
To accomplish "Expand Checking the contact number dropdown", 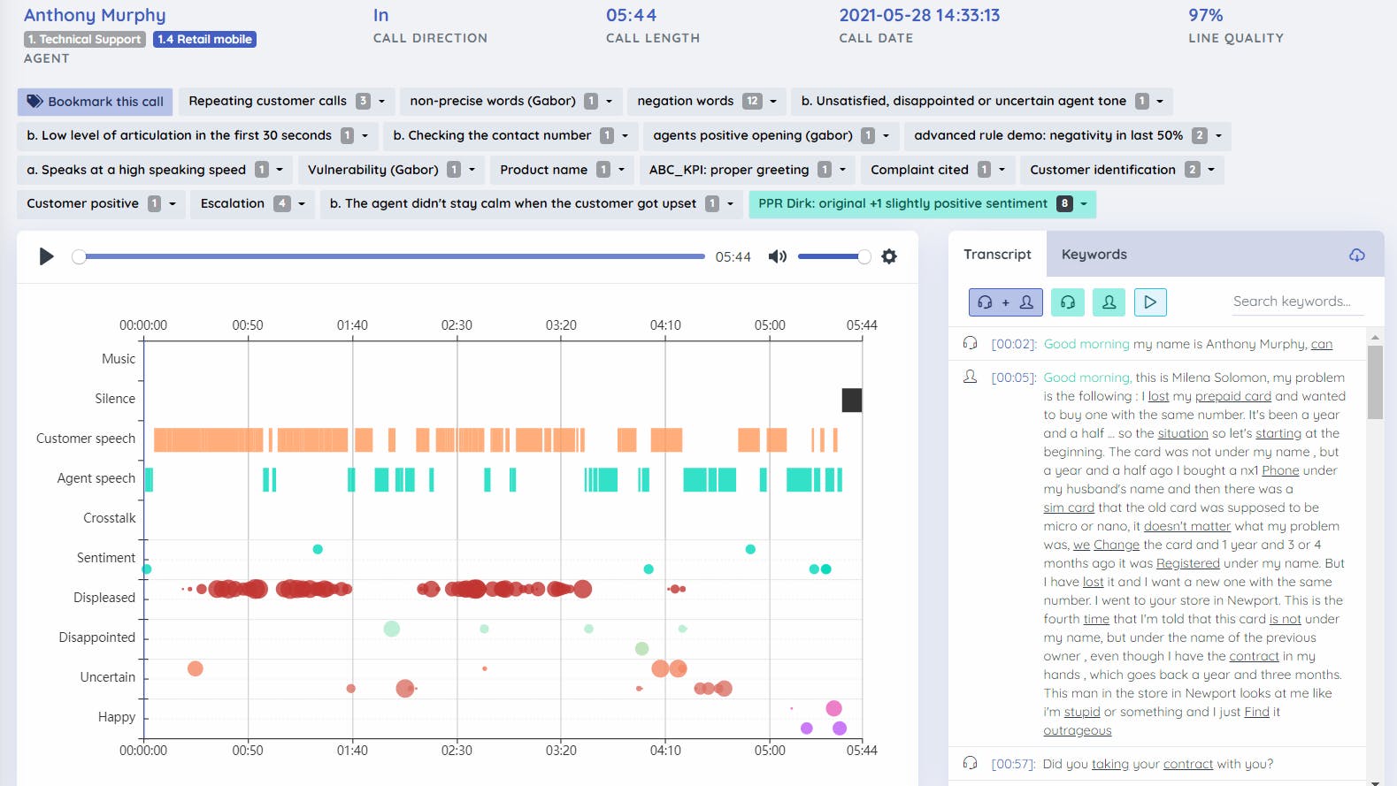I will tap(625, 136).
